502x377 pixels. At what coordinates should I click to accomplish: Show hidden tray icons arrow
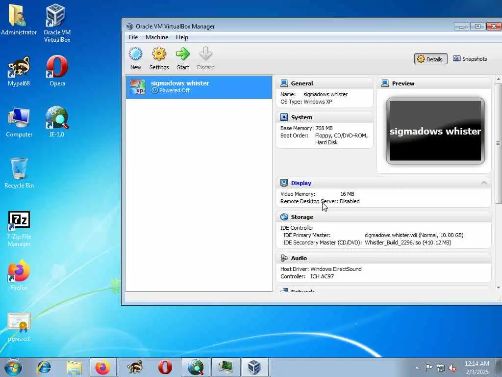[417, 368]
